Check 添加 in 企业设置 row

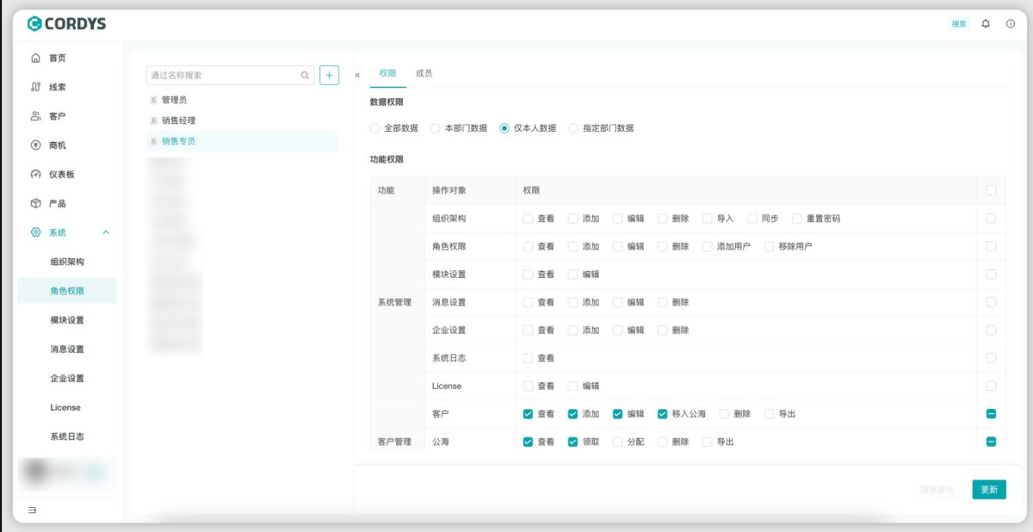(572, 331)
